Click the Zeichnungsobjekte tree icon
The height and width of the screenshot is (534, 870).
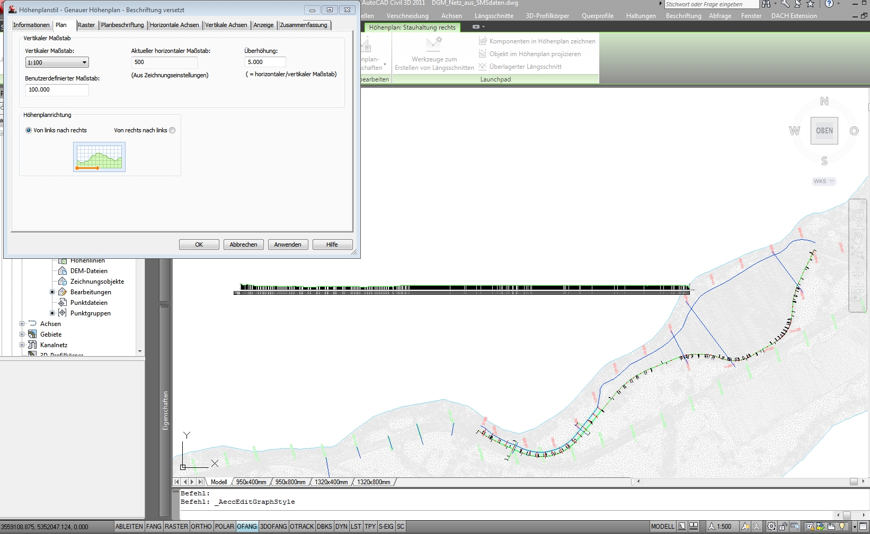pyautogui.click(x=63, y=281)
